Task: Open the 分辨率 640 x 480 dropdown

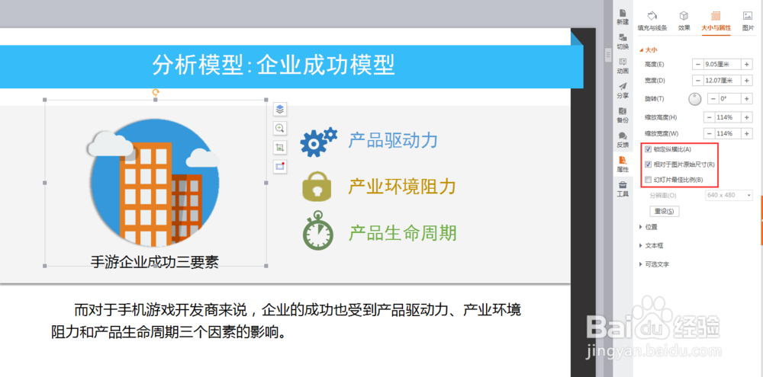Action: point(729,195)
